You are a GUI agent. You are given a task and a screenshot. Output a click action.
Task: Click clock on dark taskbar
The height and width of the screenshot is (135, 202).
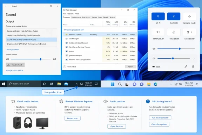pyautogui.click(x=88, y=84)
